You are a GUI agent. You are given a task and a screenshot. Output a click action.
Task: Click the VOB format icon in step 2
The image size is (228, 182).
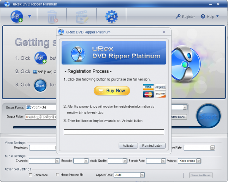pyautogui.click(x=35, y=72)
